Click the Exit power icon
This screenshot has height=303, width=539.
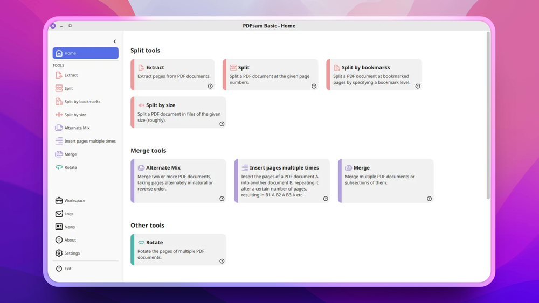point(59,269)
